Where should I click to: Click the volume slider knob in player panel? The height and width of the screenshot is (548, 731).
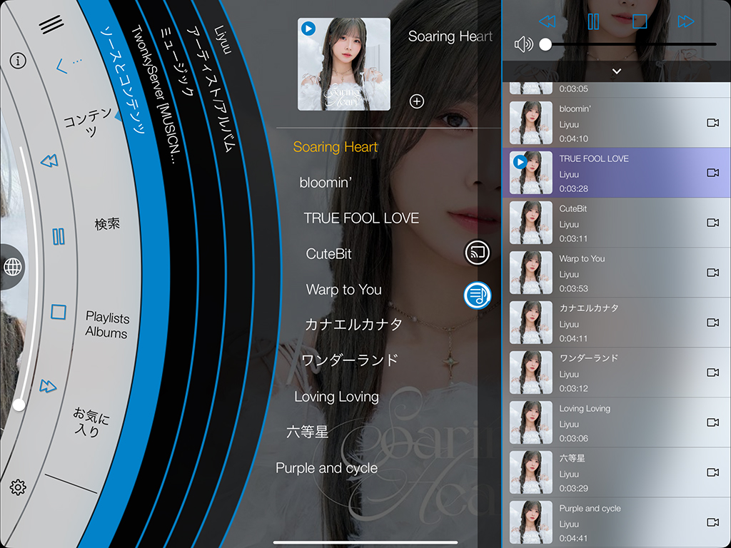click(545, 44)
